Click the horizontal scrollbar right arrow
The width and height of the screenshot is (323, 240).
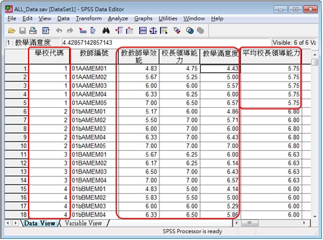pos(304,223)
